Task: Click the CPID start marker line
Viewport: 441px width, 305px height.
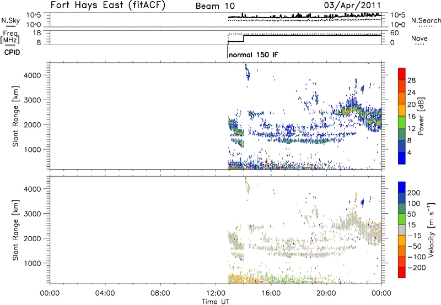Action: point(227,51)
